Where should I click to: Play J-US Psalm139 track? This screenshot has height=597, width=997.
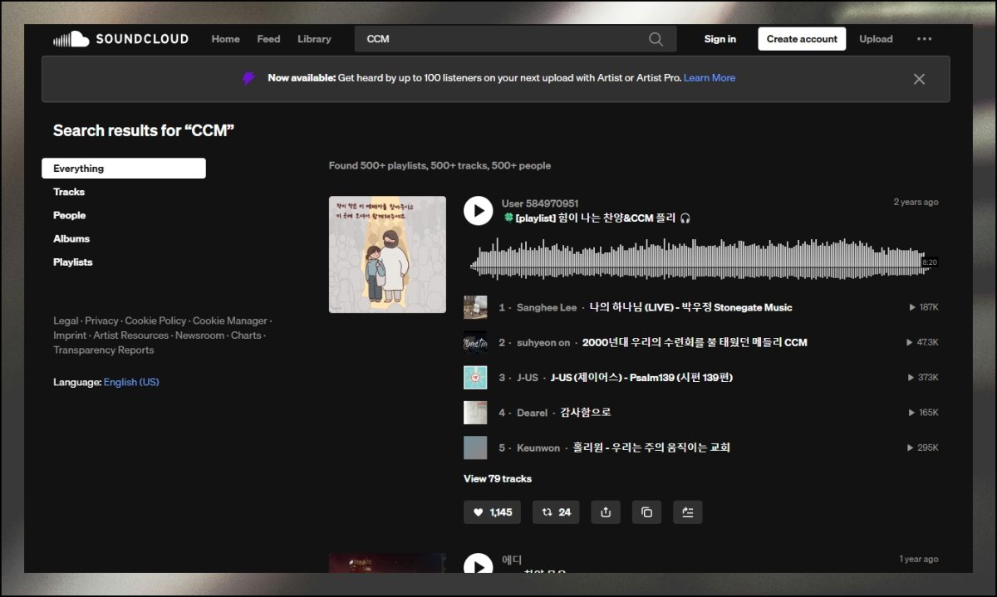[641, 377]
